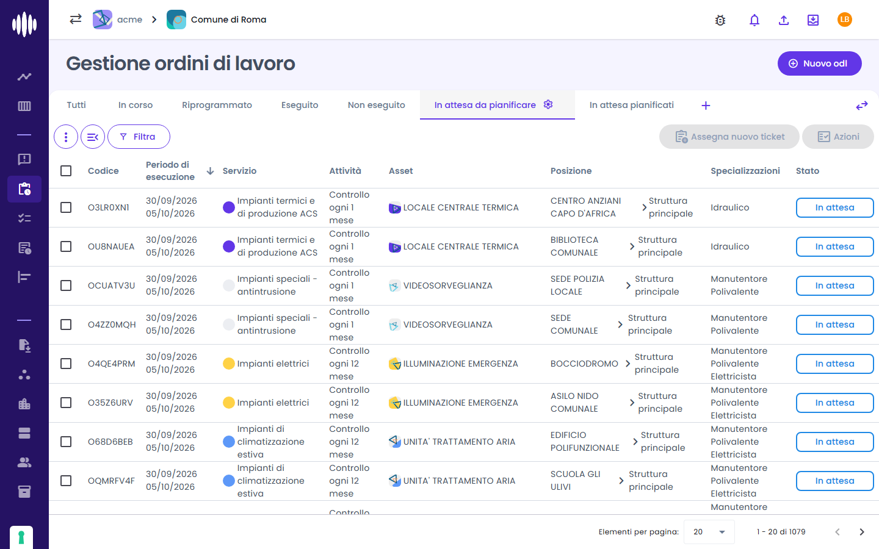Open the buildings icon in sidebar
Viewport: 879px width, 549px height.
coord(24,404)
